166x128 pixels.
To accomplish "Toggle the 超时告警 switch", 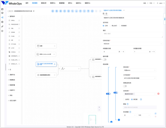I will tap(105, 60).
